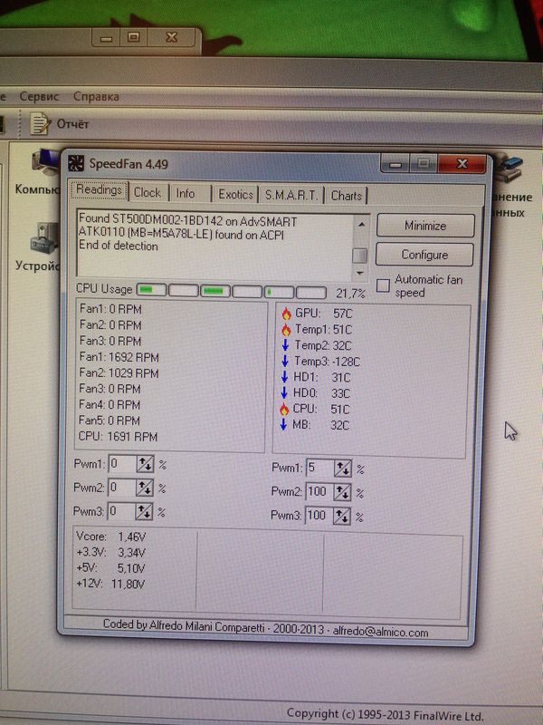Click the blue arrow icon next to MB

tap(287, 424)
